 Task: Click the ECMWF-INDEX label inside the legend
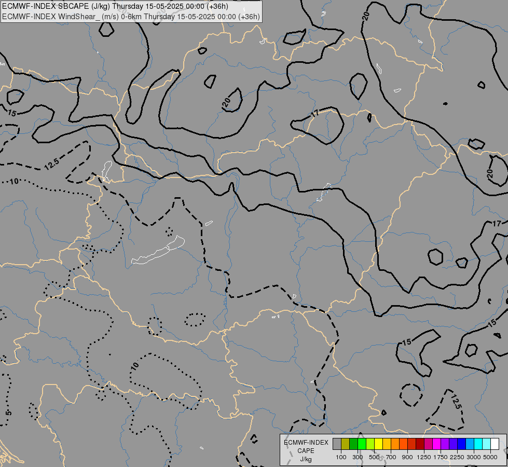click(x=306, y=443)
